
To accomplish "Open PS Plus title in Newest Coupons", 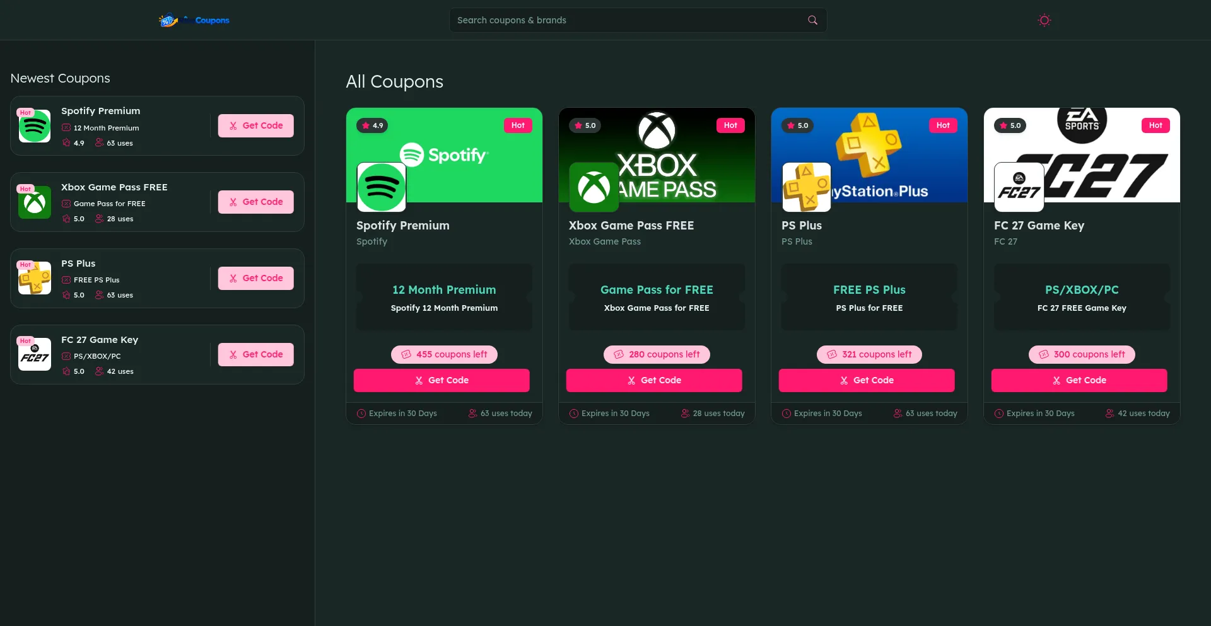I will (78, 264).
